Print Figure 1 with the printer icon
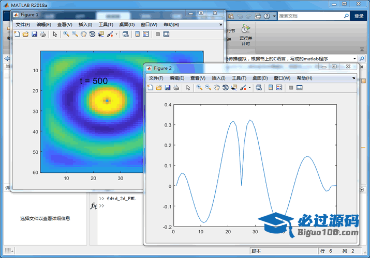This screenshot has width=370, height=258. (x=43, y=34)
